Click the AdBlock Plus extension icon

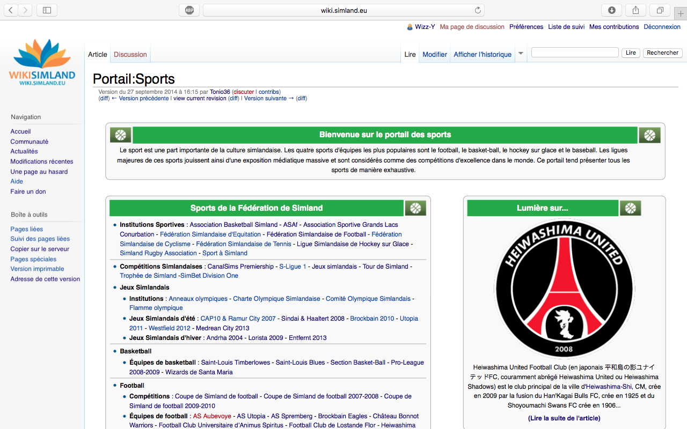pyautogui.click(x=189, y=10)
